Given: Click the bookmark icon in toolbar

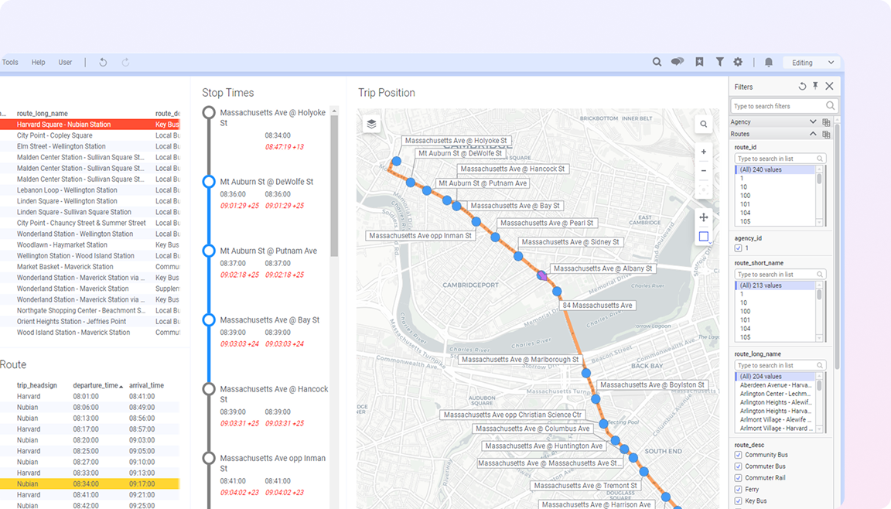Looking at the screenshot, I should click(x=699, y=63).
